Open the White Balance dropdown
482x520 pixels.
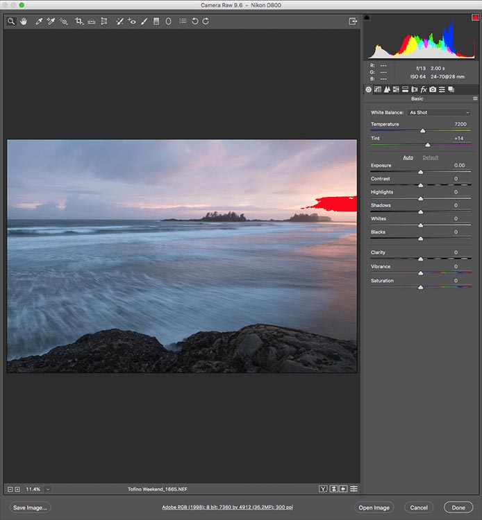[439, 112]
